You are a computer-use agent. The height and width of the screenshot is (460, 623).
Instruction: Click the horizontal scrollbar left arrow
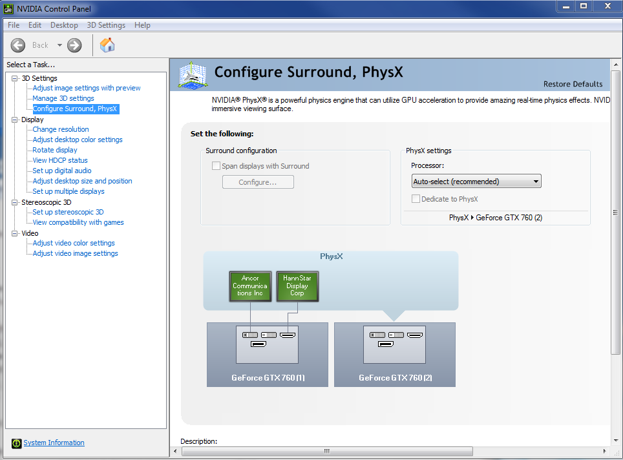176,451
